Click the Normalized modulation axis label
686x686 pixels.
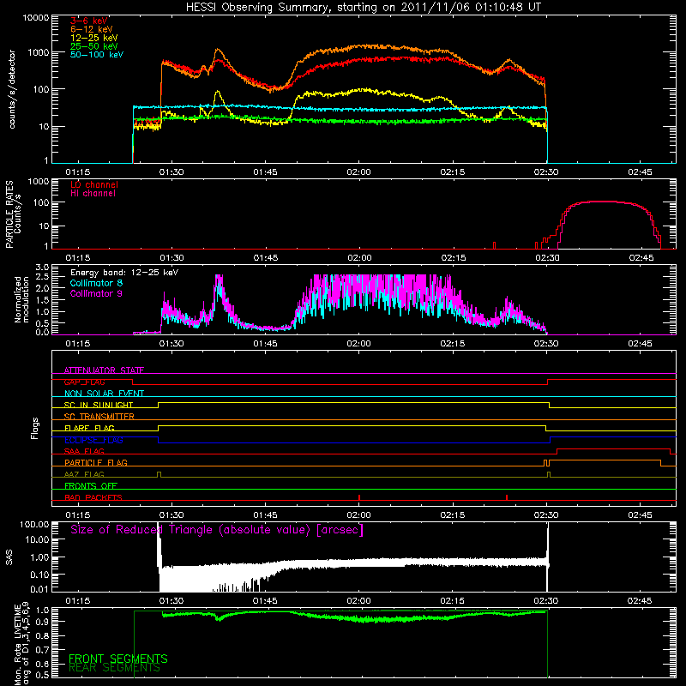22,299
